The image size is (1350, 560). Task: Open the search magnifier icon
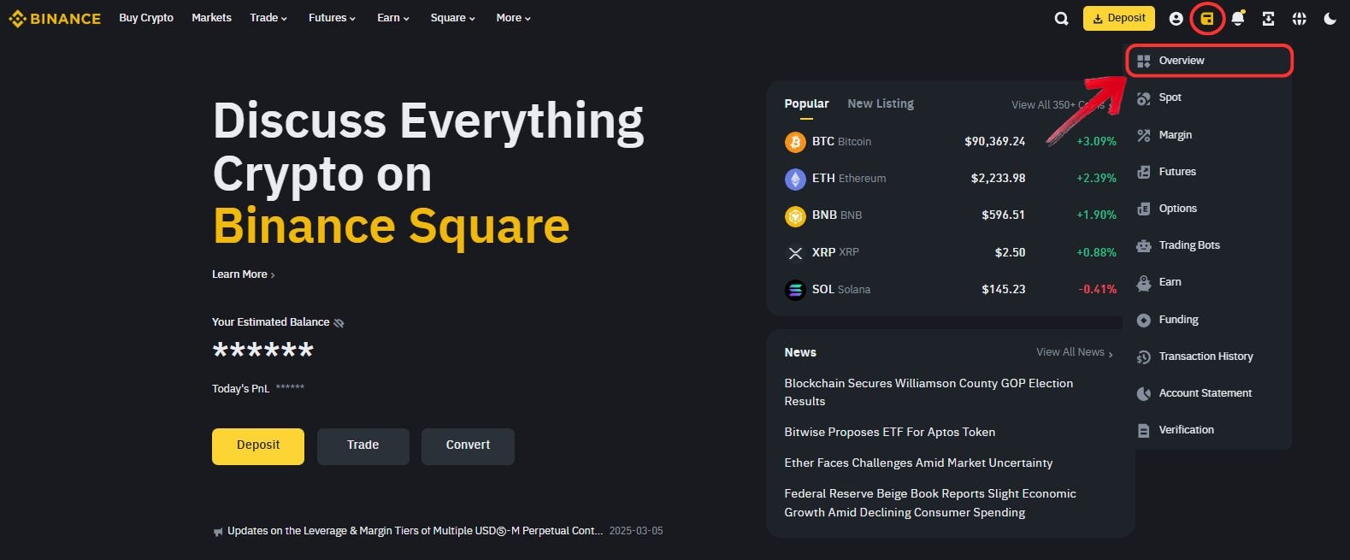pyautogui.click(x=1061, y=18)
